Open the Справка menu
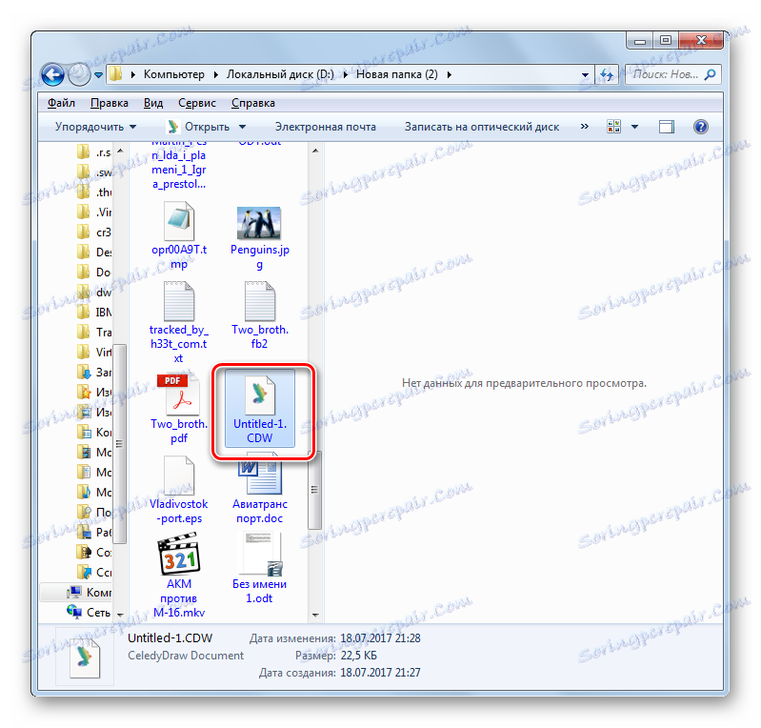 (x=252, y=103)
